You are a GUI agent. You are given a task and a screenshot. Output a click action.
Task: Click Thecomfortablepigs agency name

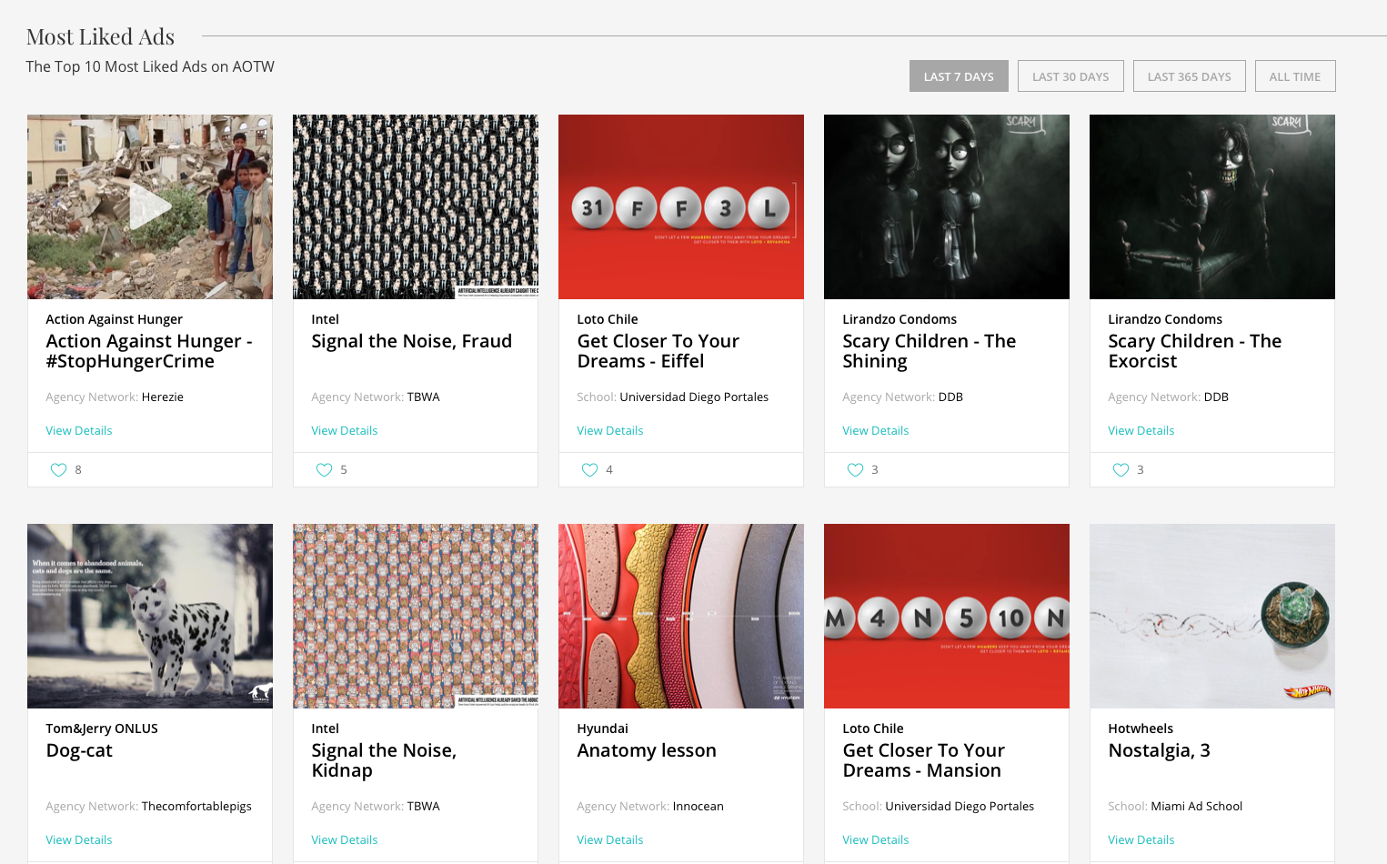196,807
